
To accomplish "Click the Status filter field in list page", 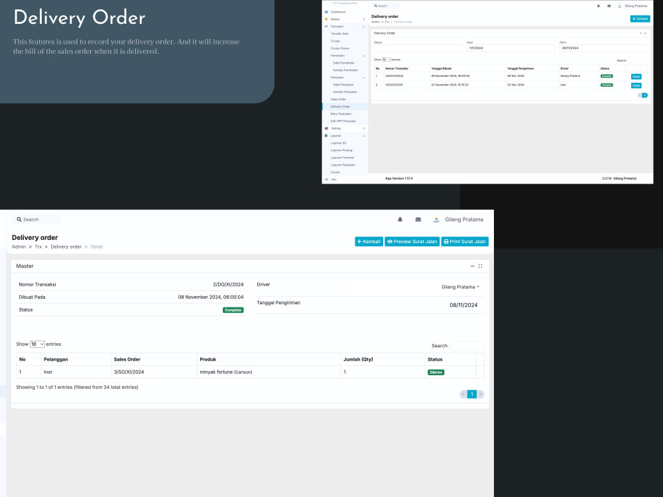I will [418, 48].
